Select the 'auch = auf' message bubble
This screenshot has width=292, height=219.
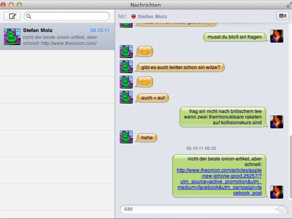(x=152, y=98)
